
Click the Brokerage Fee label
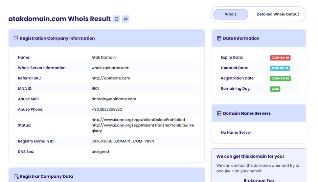tap(258, 180)
